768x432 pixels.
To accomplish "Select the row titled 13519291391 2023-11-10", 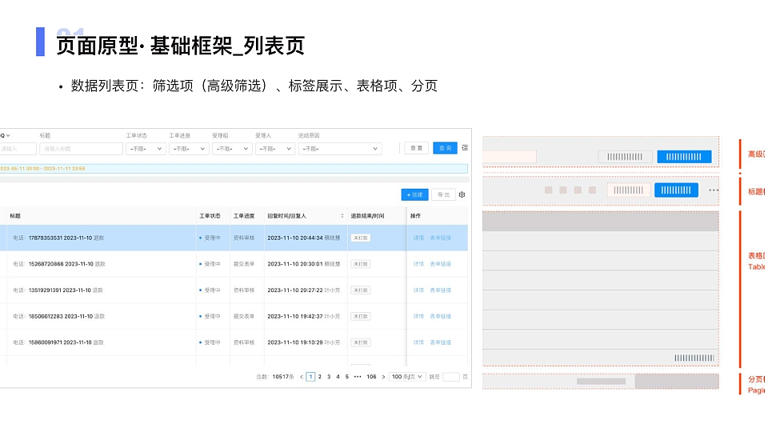I will pos(234,290).
